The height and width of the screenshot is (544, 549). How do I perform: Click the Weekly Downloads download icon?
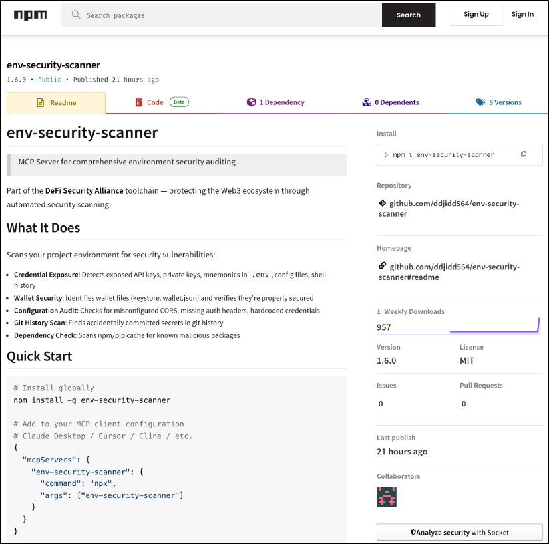[379, 311]
